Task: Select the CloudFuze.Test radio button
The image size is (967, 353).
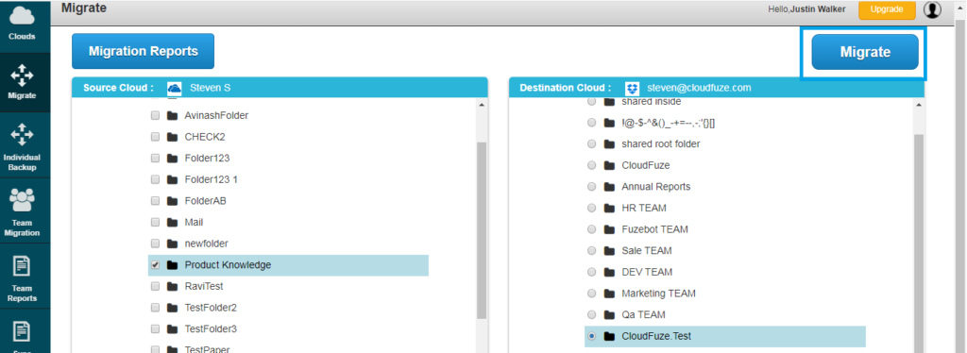Action: 592,336
